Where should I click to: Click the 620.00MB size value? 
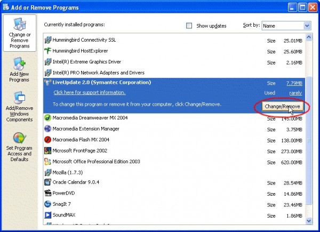[x=292, y=163]
